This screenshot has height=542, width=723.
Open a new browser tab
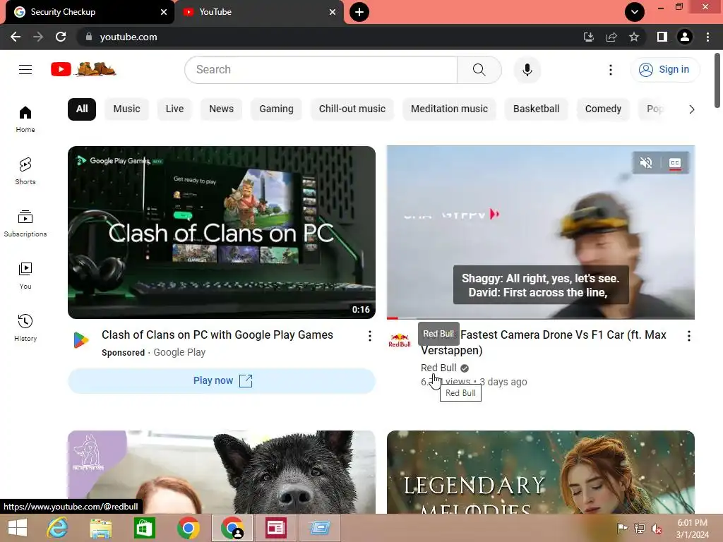click(x=359, y=12)
